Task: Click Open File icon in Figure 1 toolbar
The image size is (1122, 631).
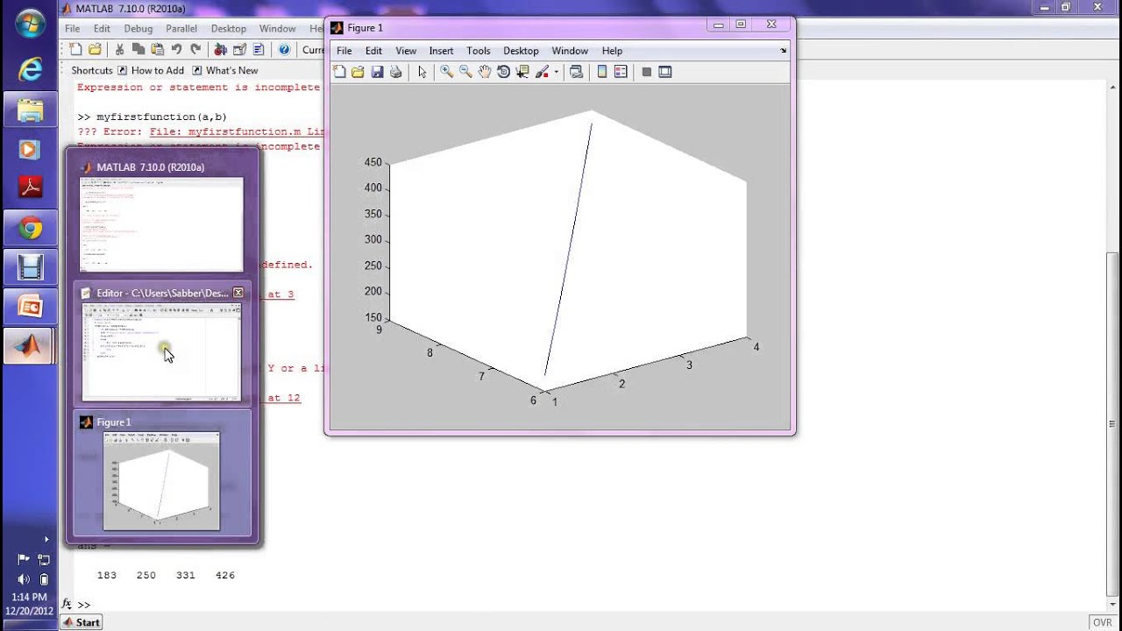Action: tap(358, 72)
